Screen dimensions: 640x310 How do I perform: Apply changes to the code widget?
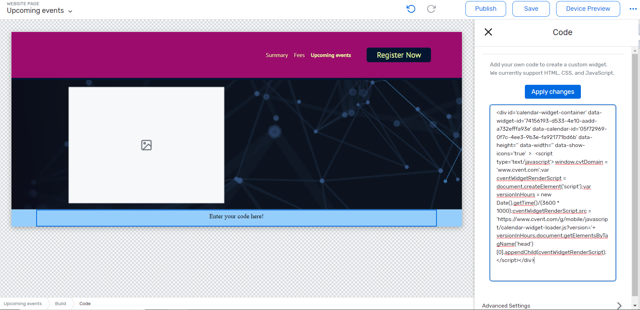pyautogui.click(x=553, y=92)
